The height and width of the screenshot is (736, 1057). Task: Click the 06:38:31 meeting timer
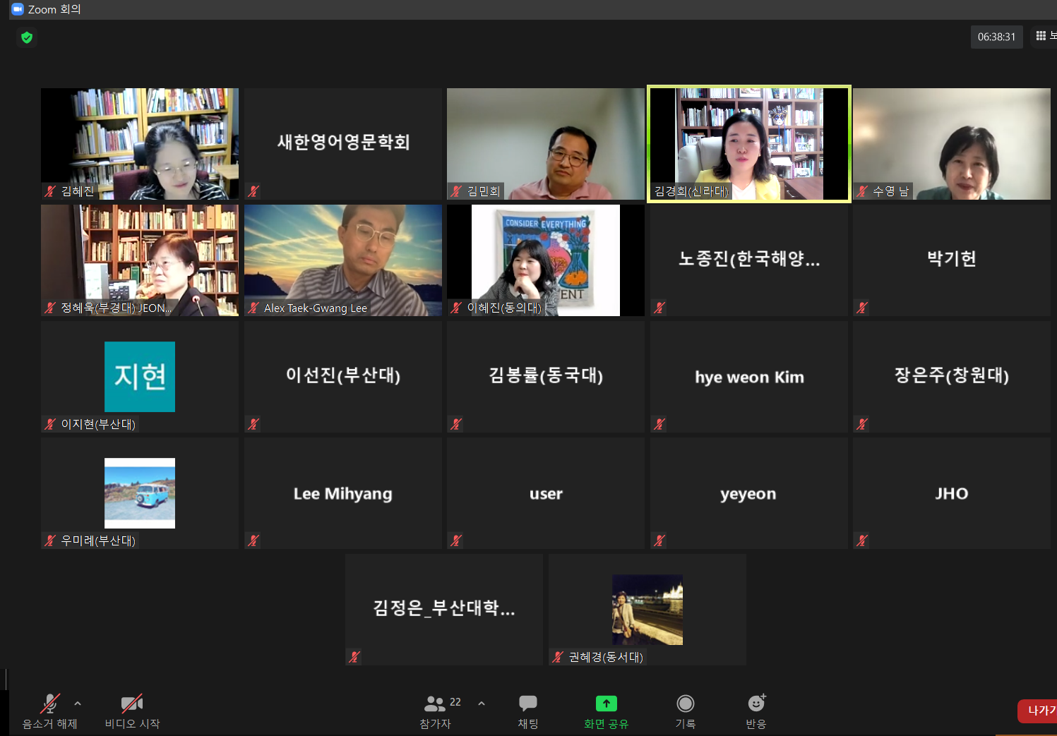pyautogui.click(x=996, y=37)
